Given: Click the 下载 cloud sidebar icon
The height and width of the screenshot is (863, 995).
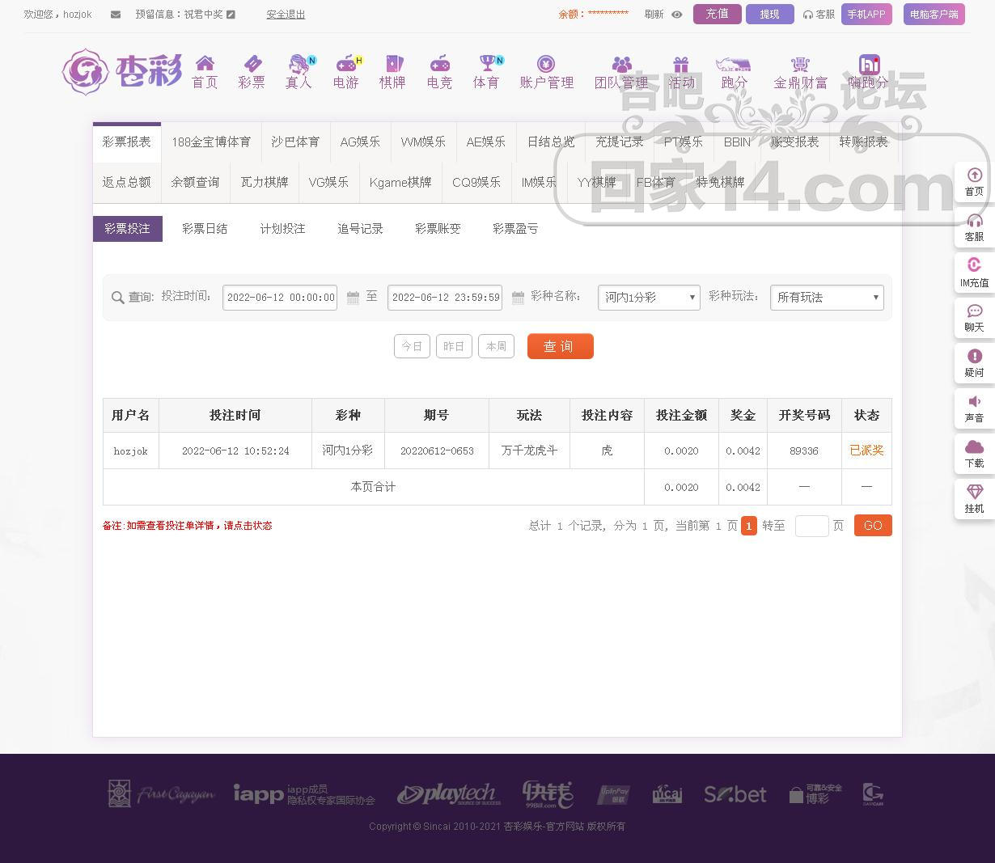Looking at the screenshot, I should tap(974, 447).
